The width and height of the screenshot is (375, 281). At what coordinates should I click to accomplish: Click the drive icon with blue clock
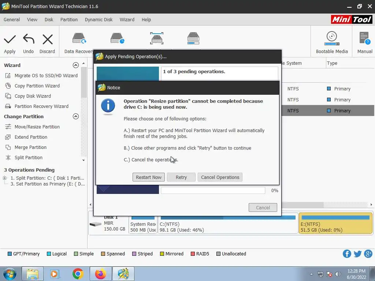click(117, 38)
